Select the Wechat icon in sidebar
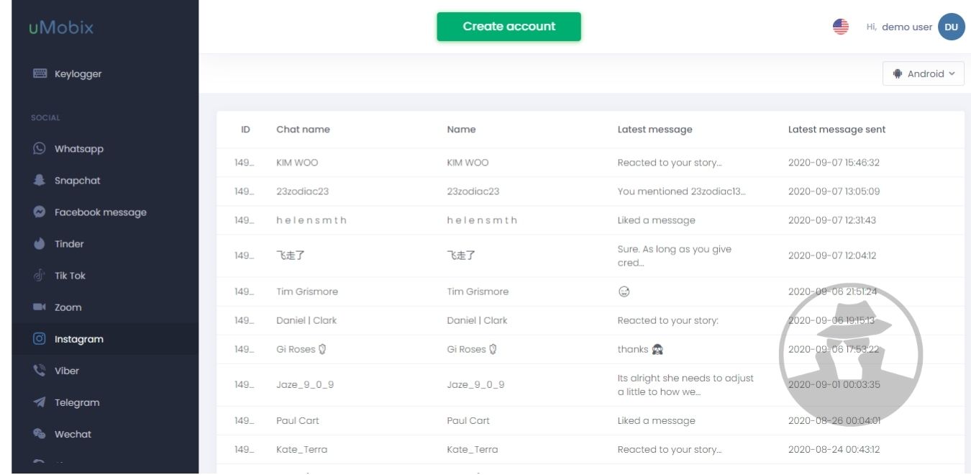This screenshot has height=475, width=971. 40,433
